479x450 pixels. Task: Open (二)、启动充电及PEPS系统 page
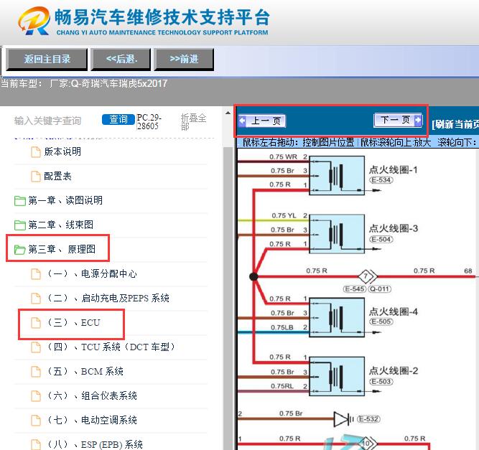click(108, 298)
